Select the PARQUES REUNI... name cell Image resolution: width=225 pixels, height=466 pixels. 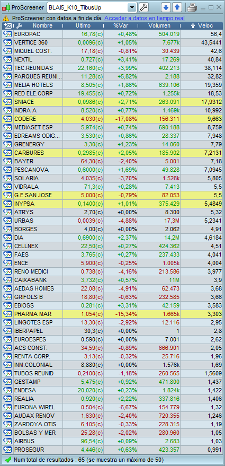pos(38,77)
